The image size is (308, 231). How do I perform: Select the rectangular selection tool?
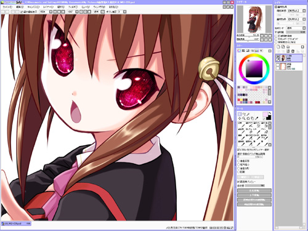click(x=240, y=114)
